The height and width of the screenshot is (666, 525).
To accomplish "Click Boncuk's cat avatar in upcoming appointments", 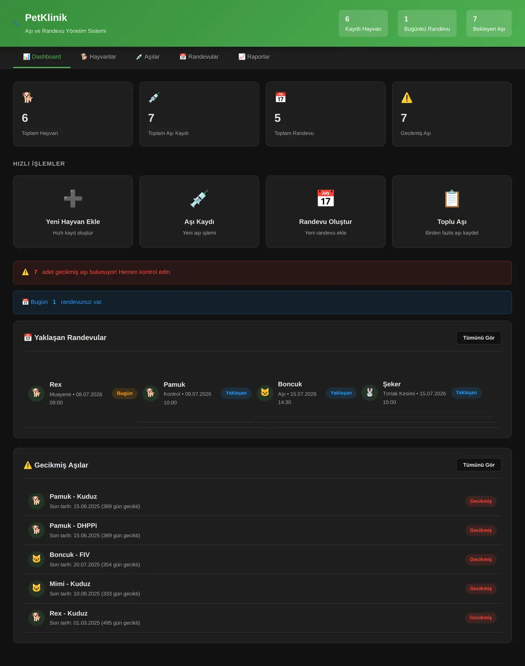I will coord(265,393).
